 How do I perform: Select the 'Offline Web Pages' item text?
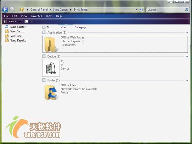(72, 37)
